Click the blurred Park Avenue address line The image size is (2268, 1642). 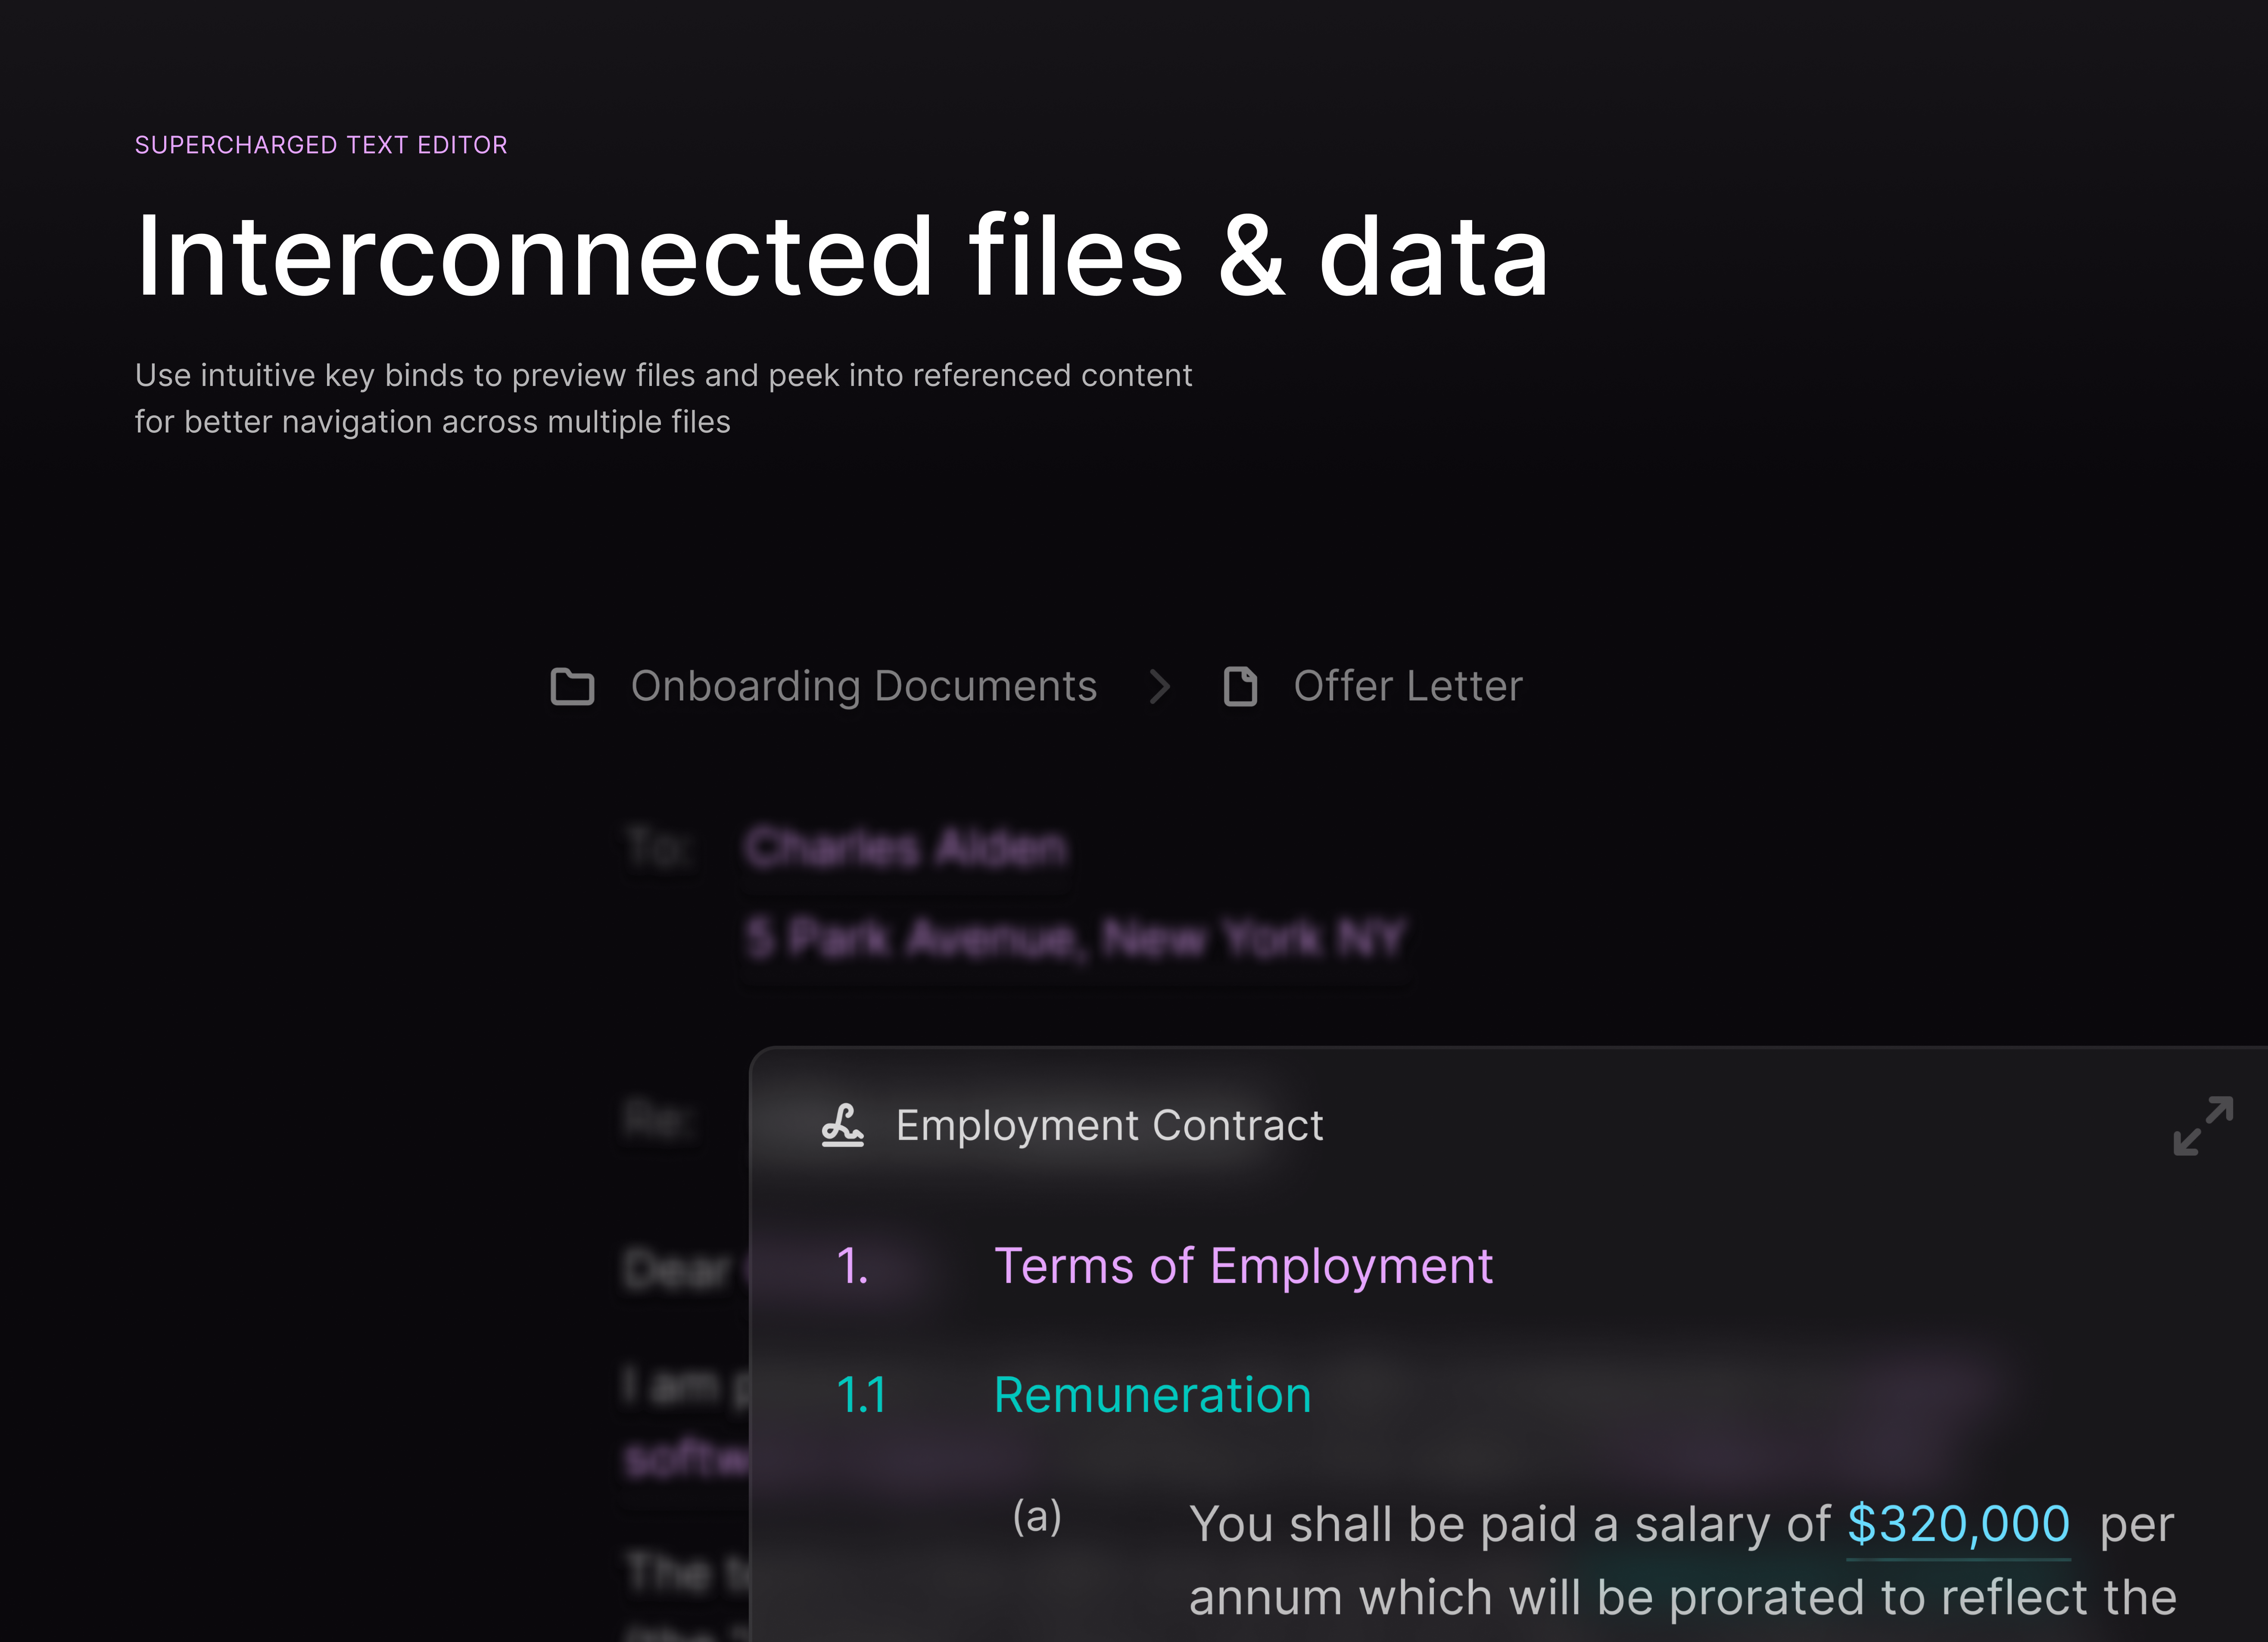click(1075, 938)
